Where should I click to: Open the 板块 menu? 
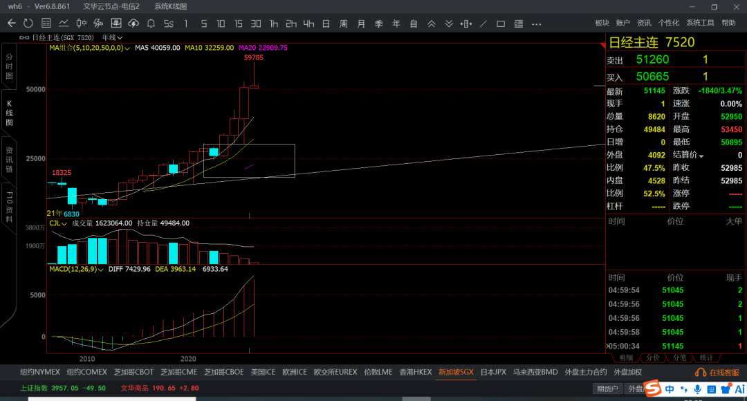pos(602,23)
